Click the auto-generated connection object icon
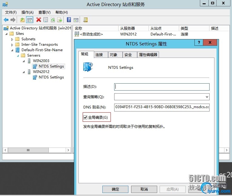 click(77, 34)
